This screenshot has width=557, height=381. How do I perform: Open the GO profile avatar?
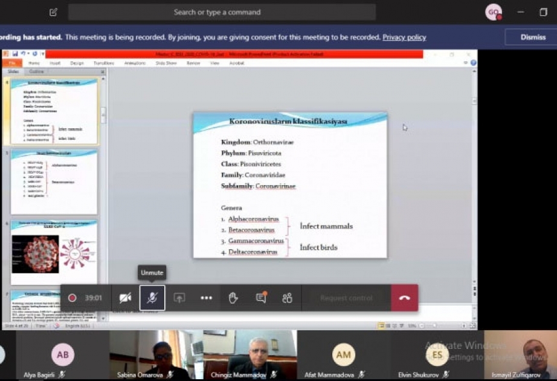click(x=494, y=12)
